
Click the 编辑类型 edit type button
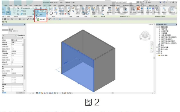21,35
